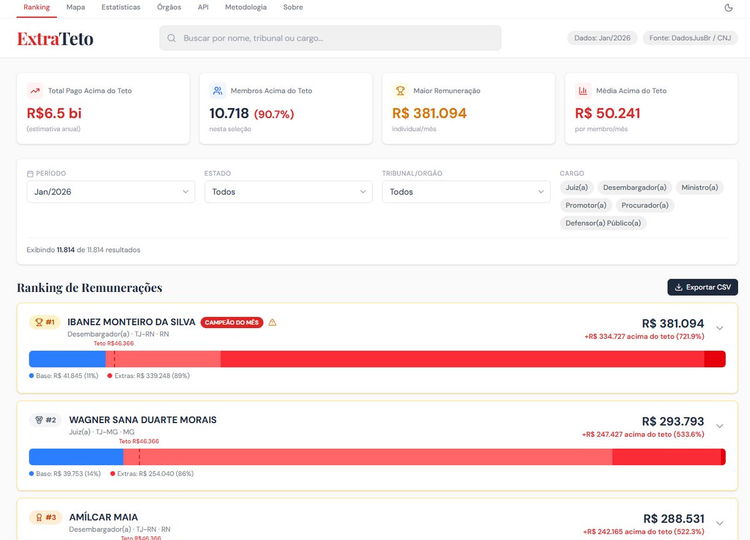Screen dimensions: 750x540
Task: Click name WAGNER SANA DUARTE MORAIS
Action: (143, 420)
